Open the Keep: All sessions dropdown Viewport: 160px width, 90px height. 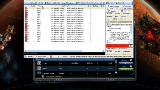(68, 3)
